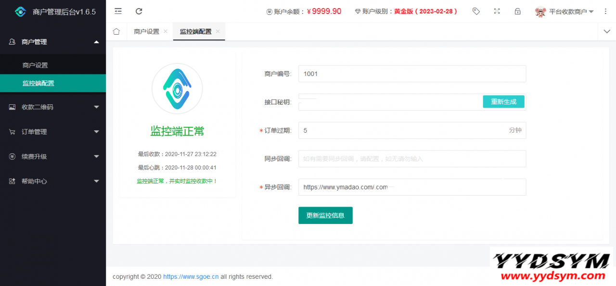
Task: Click the large monitoring status logo
Action: [x=177, y=89]
